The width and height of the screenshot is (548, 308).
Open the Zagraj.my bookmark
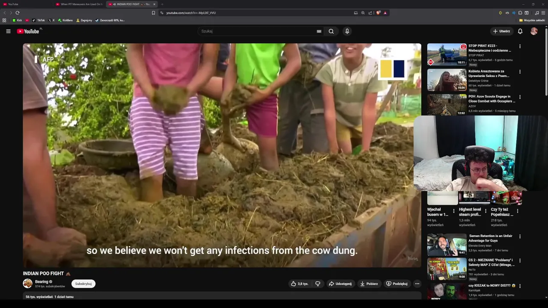coord(84,20)
